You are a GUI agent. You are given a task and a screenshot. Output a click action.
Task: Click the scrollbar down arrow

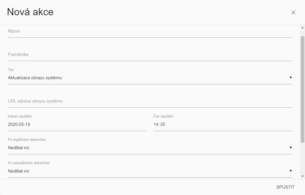(302, 176)
